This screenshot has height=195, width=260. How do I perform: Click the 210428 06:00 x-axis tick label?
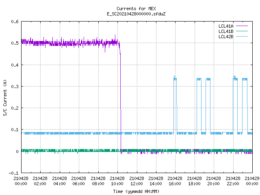click(x=78, y=181)
